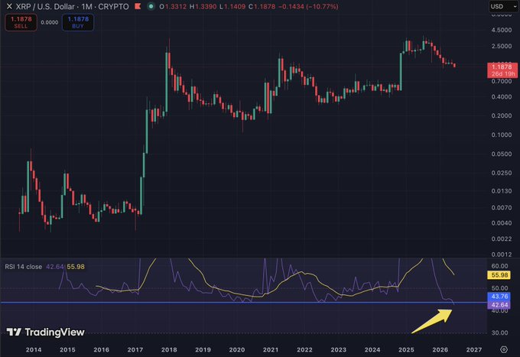Select the 0.0000 spread value
Image resolution: width=520 pixels, height=357 pixels.
tap(50, 22)
